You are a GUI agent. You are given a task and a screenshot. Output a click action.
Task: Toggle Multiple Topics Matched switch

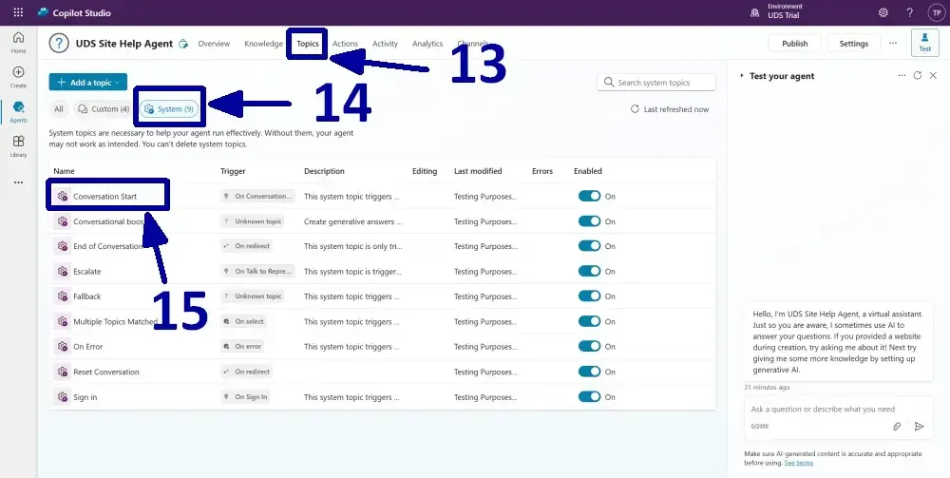coord(589,321)
